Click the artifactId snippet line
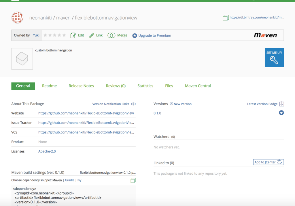295x206 pixels. coord(58,198)
